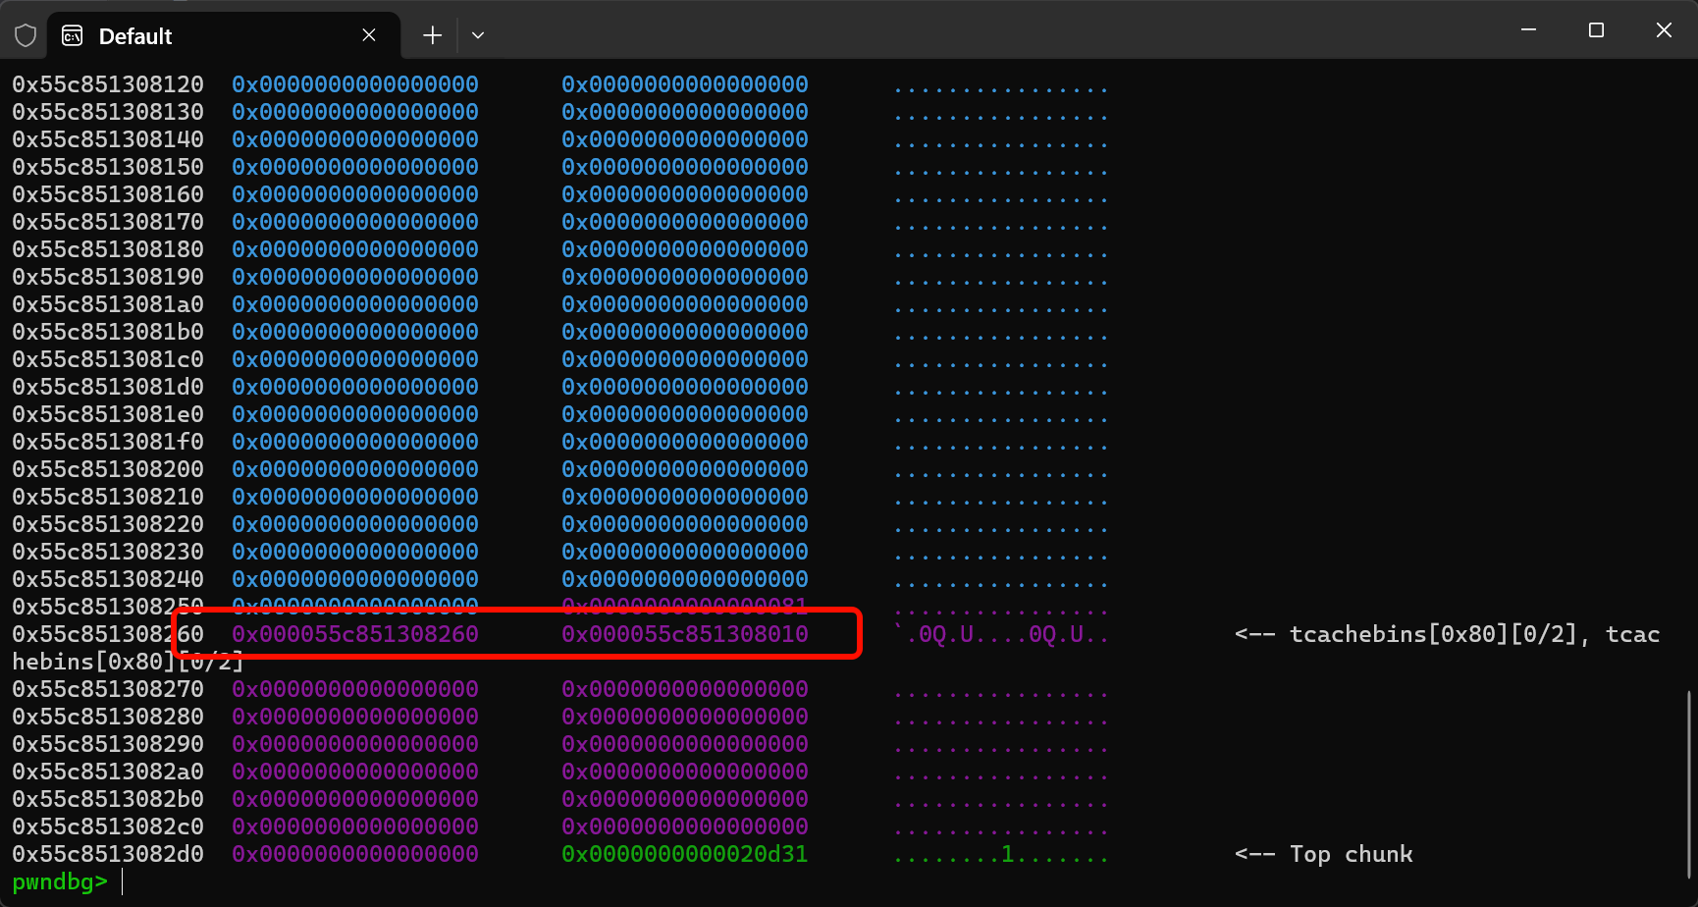Click the shield icon left of tabs

(26, 36)
